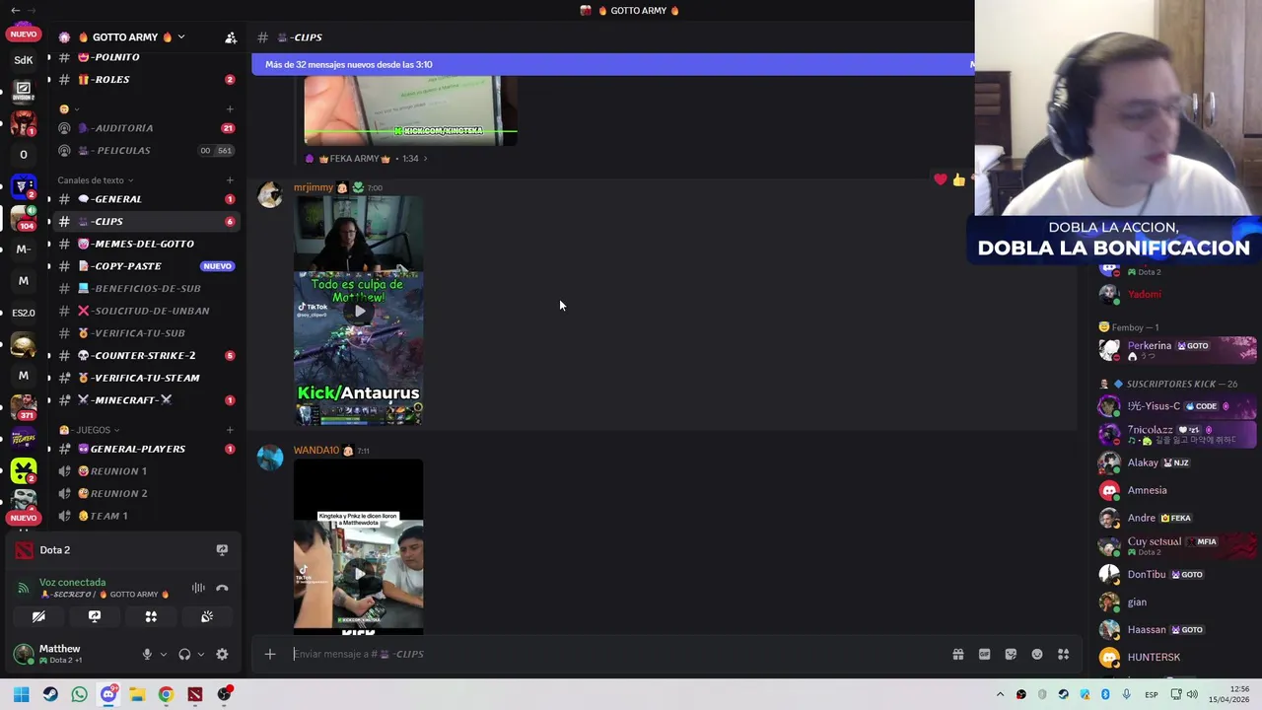
Task: Open WhatsApp from the taskbar
Action: pos(79,694)
